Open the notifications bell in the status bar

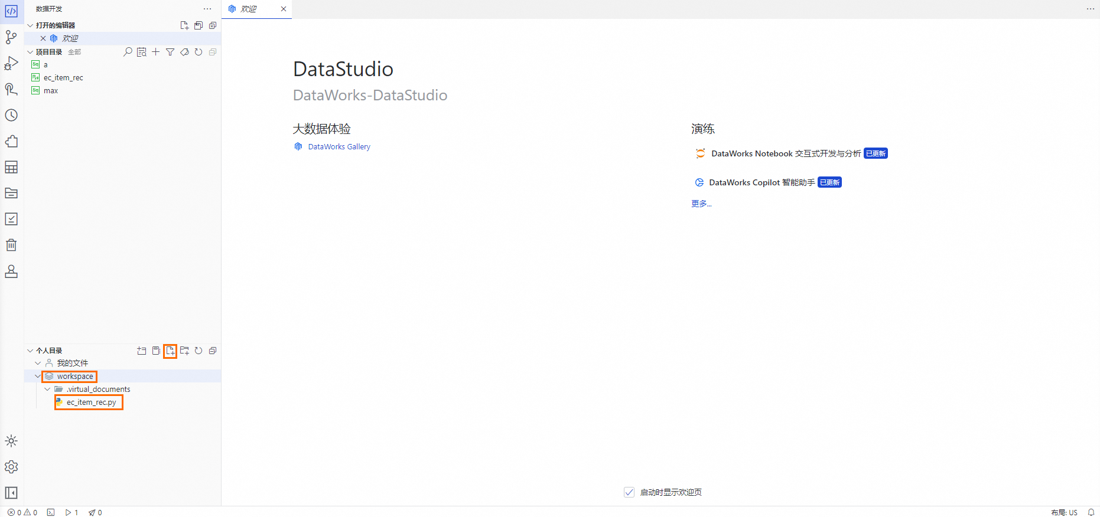click(1091, 512)
